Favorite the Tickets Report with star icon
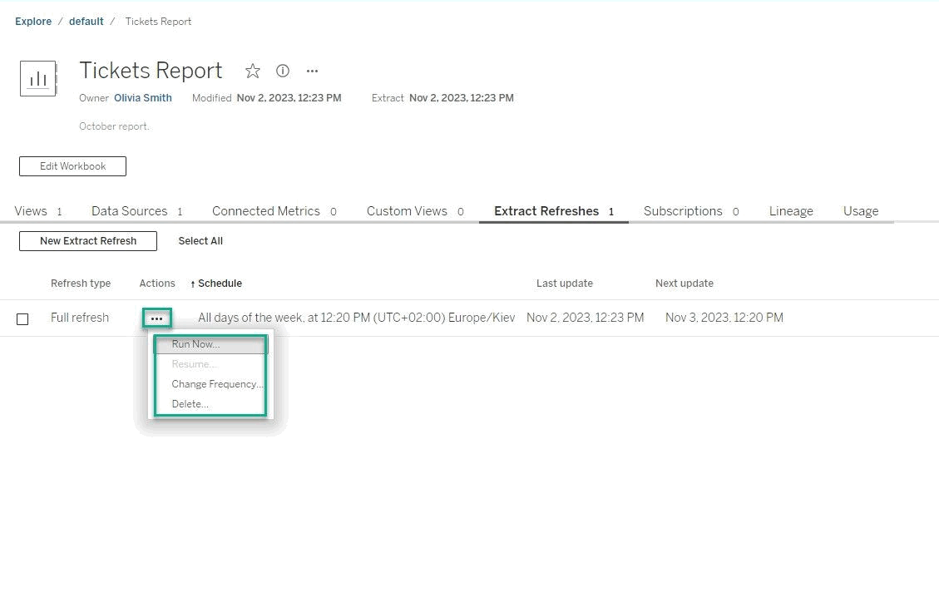 click(253, 72)
